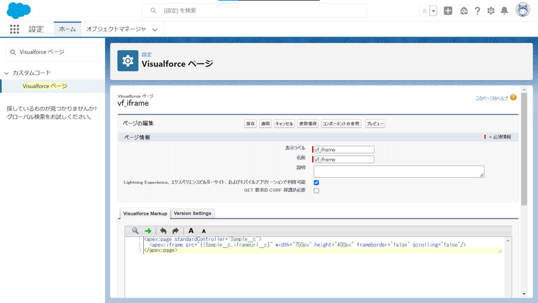
Task: Click the キャンセル button
Action: (x=284, y=124)
